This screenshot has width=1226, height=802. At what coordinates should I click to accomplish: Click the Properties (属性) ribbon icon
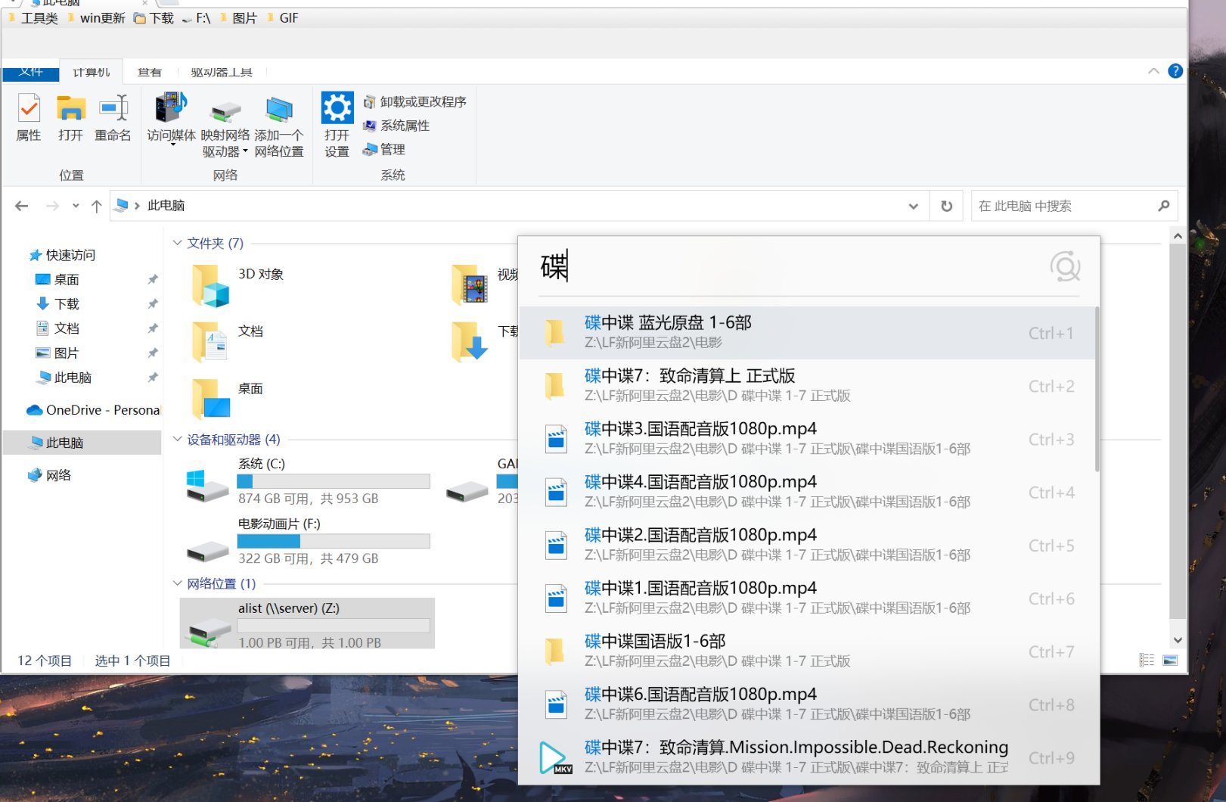point(29,117)
